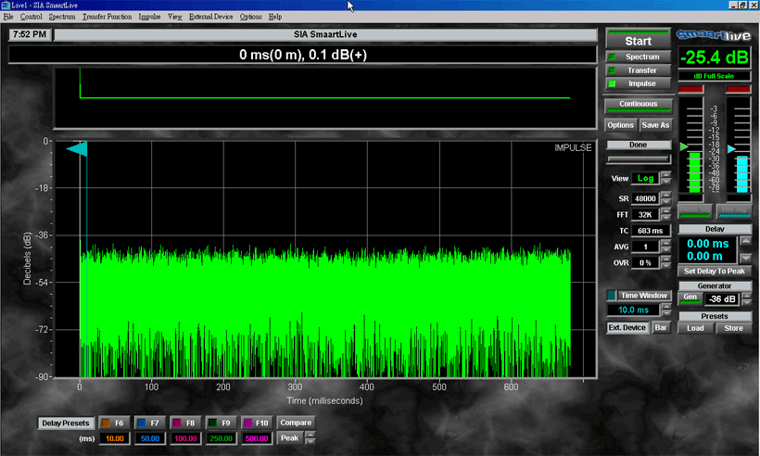Open the Spectrum menu
Viewport: 760px width, 456px height.
62,17
